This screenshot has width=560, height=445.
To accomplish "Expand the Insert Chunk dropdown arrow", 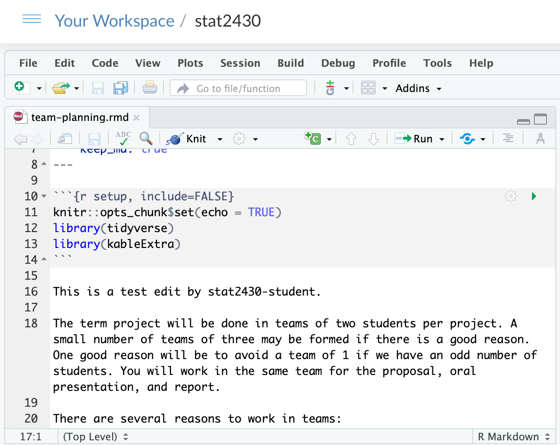I will click(x=329, y=139).
